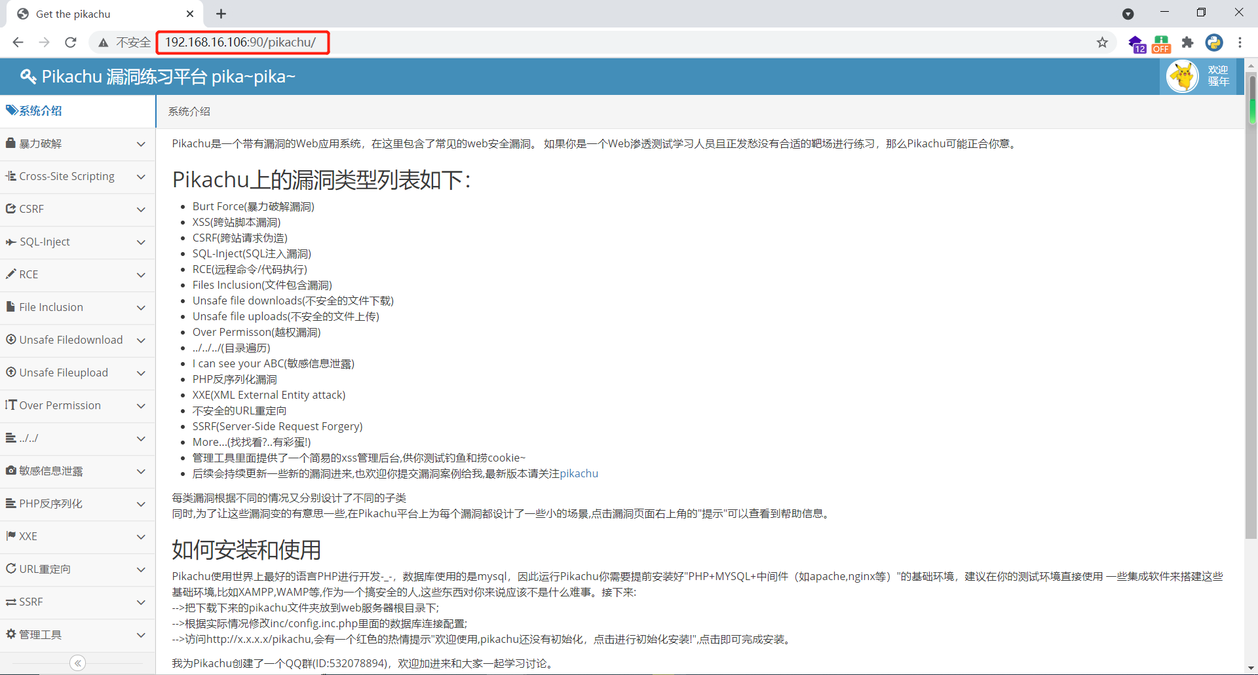
Task: Click the share icon beside CSRF
Action: (10, 208)
